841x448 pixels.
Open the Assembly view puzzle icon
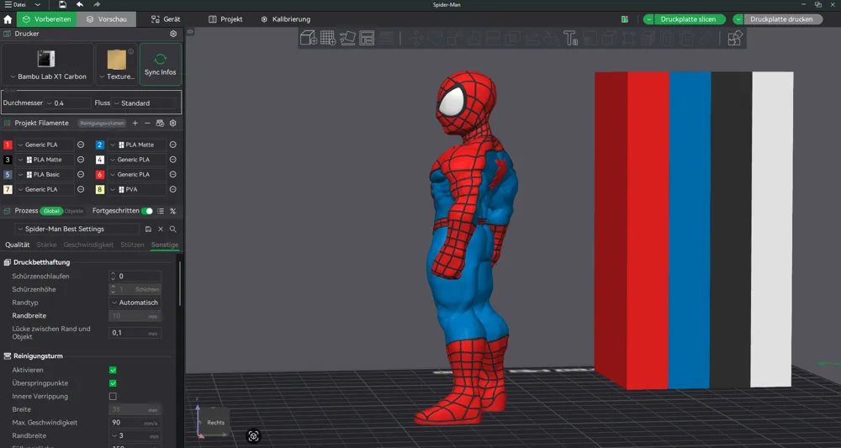[x=735, y=38]
